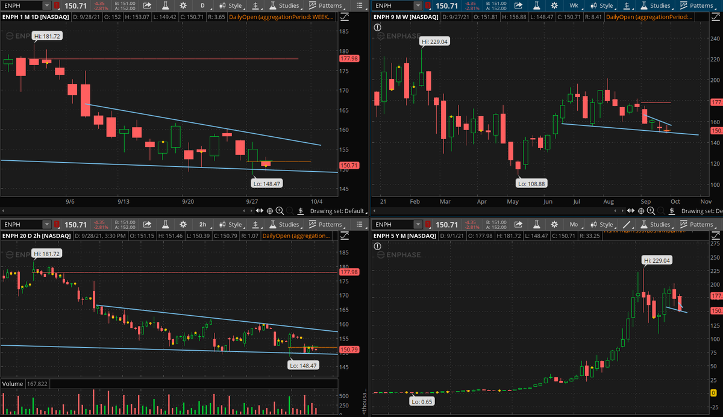The width and height of the screenshot is (723, 417).
Task: Open the list menu icon on top-left chart
Action: pos(359,5)
